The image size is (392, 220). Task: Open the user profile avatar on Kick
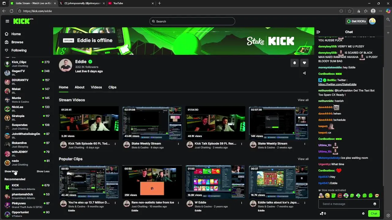[x=372, y=21]
